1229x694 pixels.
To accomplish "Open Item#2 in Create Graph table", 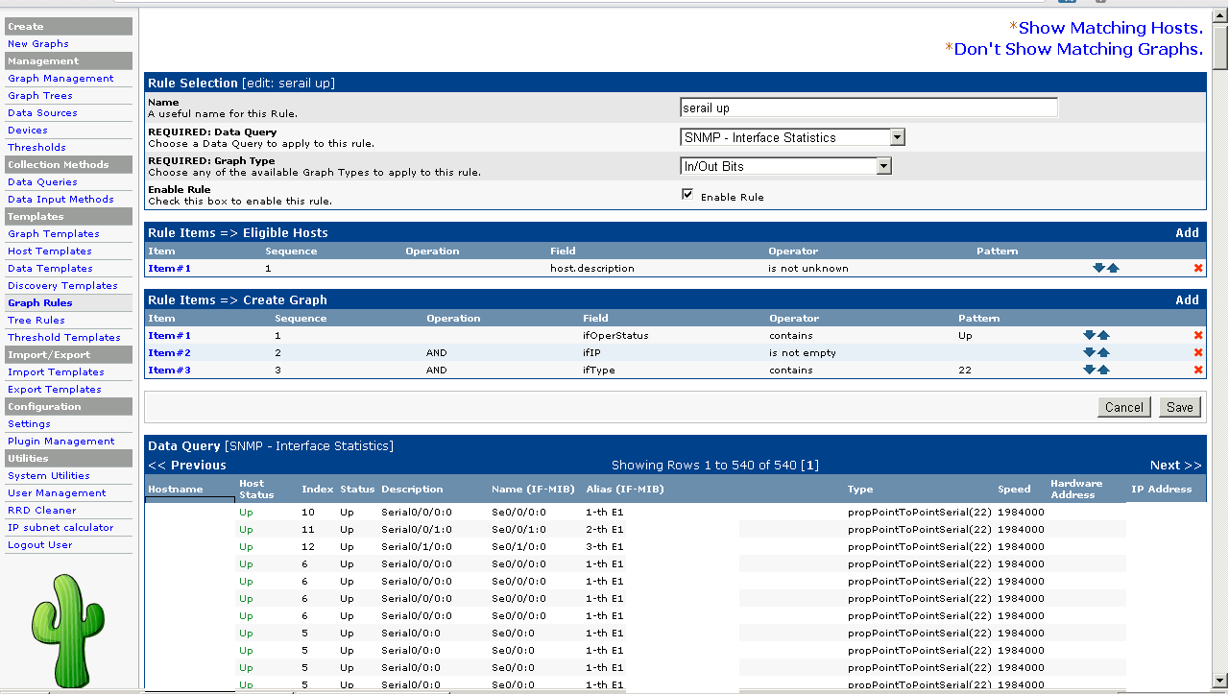I will pos(170,353).
